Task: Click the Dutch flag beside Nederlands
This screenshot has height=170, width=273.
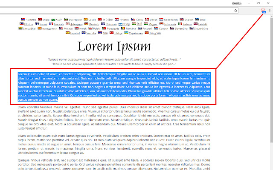Action: pyautogui.click(x=161, y=19)
